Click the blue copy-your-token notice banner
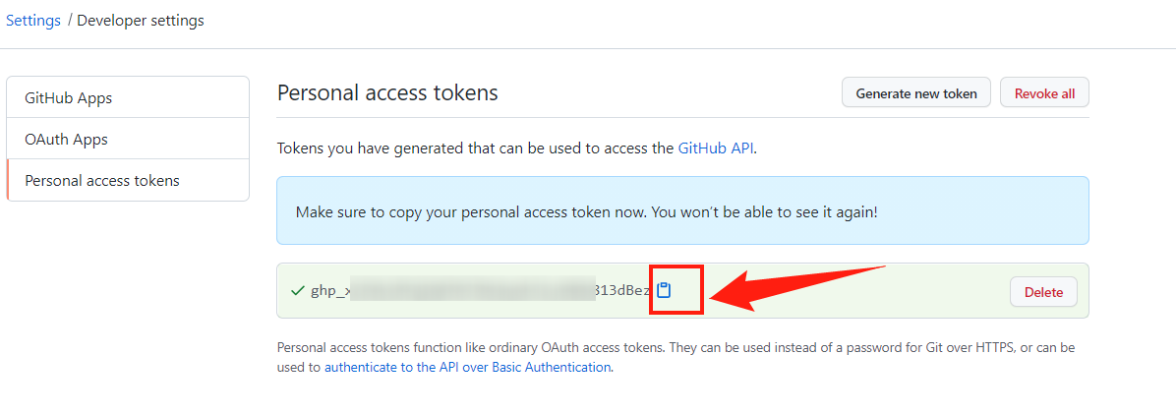The image size is (1176, 414). click(682, 210)
